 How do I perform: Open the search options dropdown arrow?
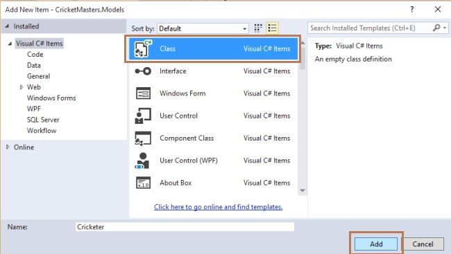pyautogui.click(x=445, y=28)
